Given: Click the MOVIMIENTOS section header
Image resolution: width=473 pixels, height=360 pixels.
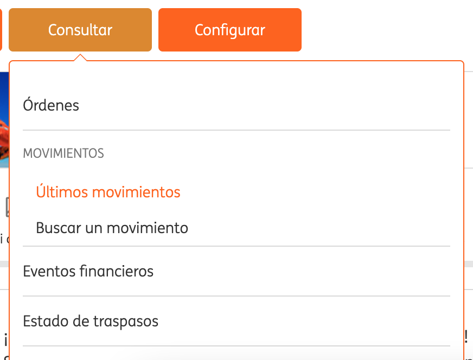Looking at the screenshot, I should pos(63,153).
